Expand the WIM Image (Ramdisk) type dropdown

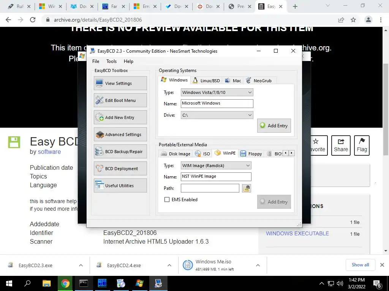(216, 166)
